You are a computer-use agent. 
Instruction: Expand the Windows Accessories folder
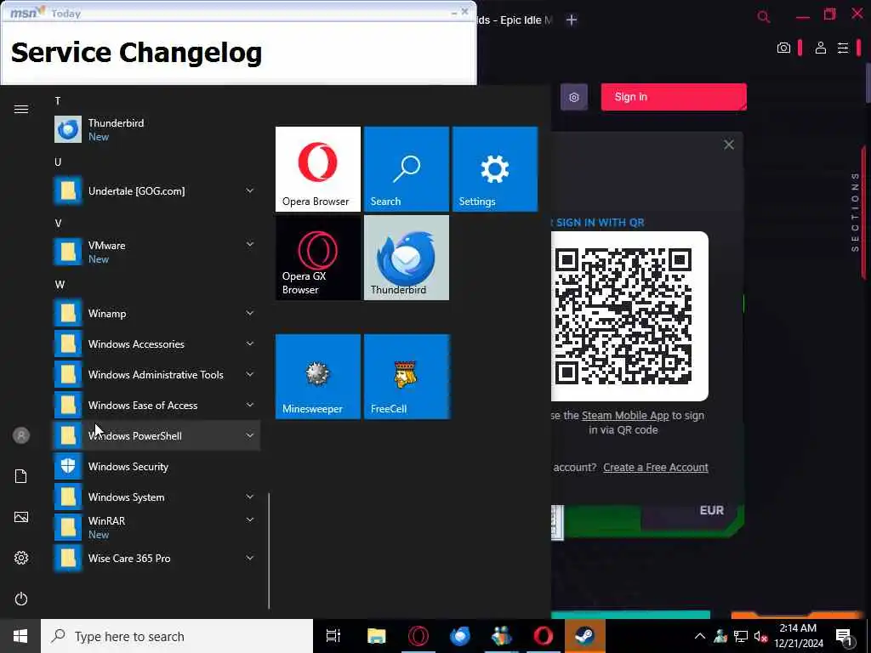click(157, 344)
